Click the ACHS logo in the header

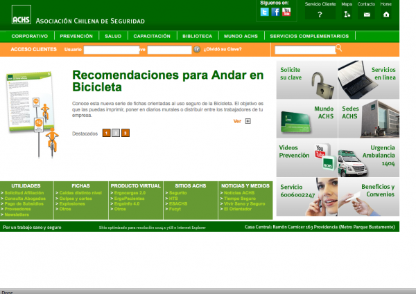pyautogui.click(x=21, y=15)
